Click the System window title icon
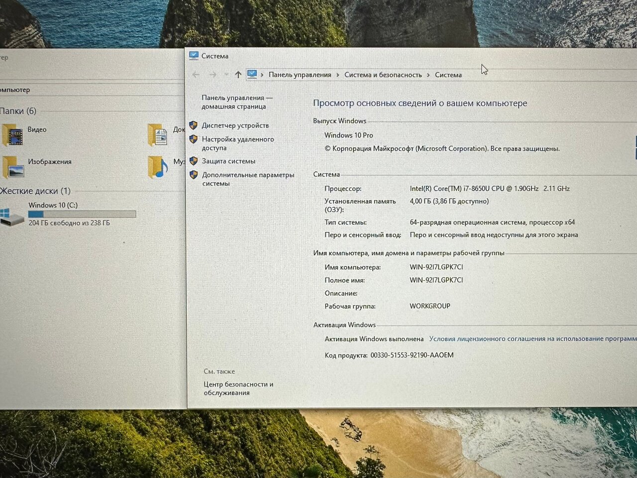The image size is (637, 478). (194, 56)
